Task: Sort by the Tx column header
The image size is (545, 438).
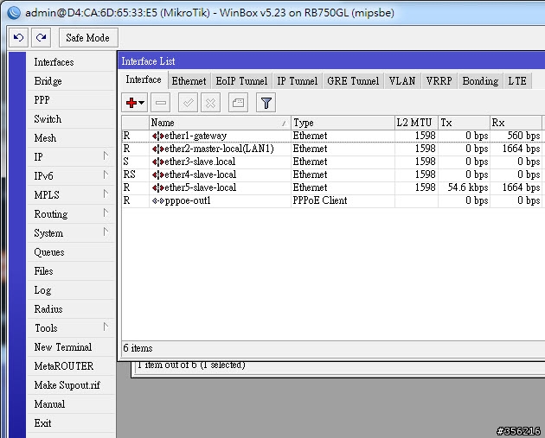Action: click(x=464, y=123)
